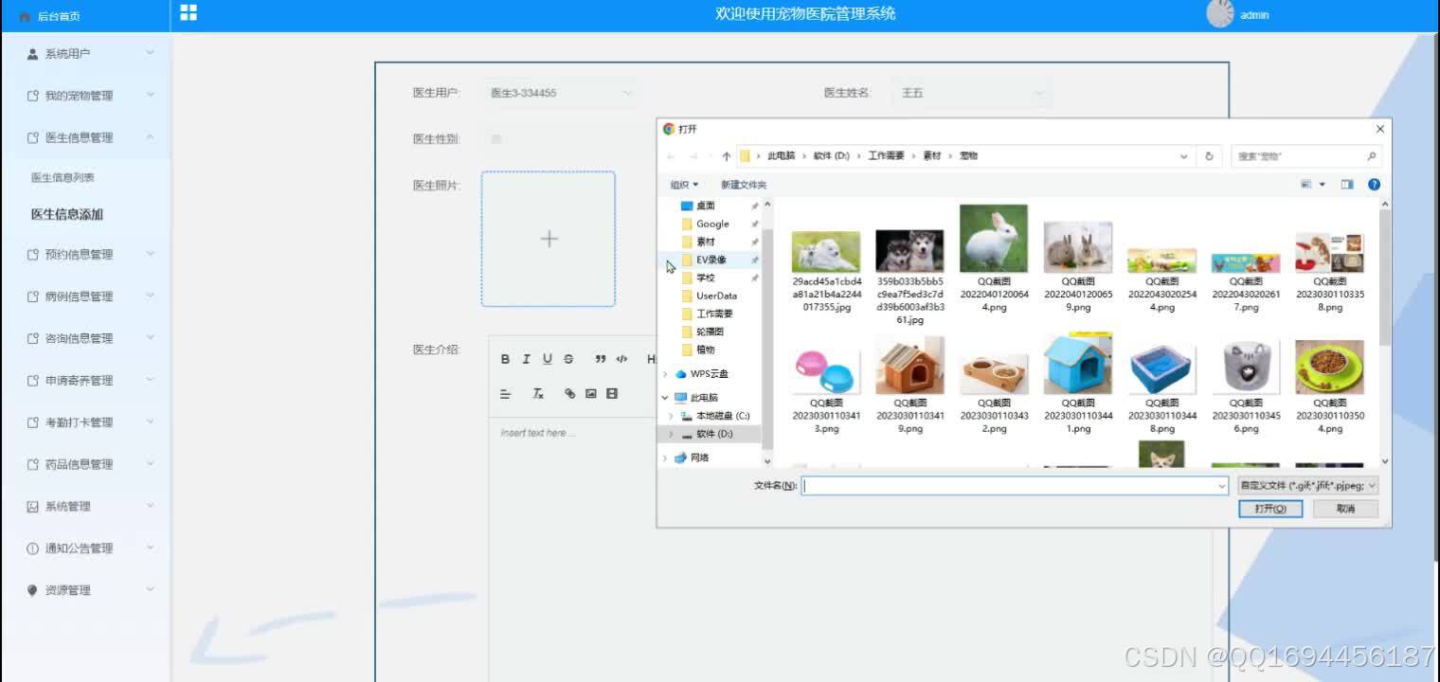Open 医生信息添加 submenu item

(x=67, y=214)
